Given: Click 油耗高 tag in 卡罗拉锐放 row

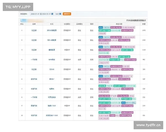Looking at the screenshot, I should (131, 96).
